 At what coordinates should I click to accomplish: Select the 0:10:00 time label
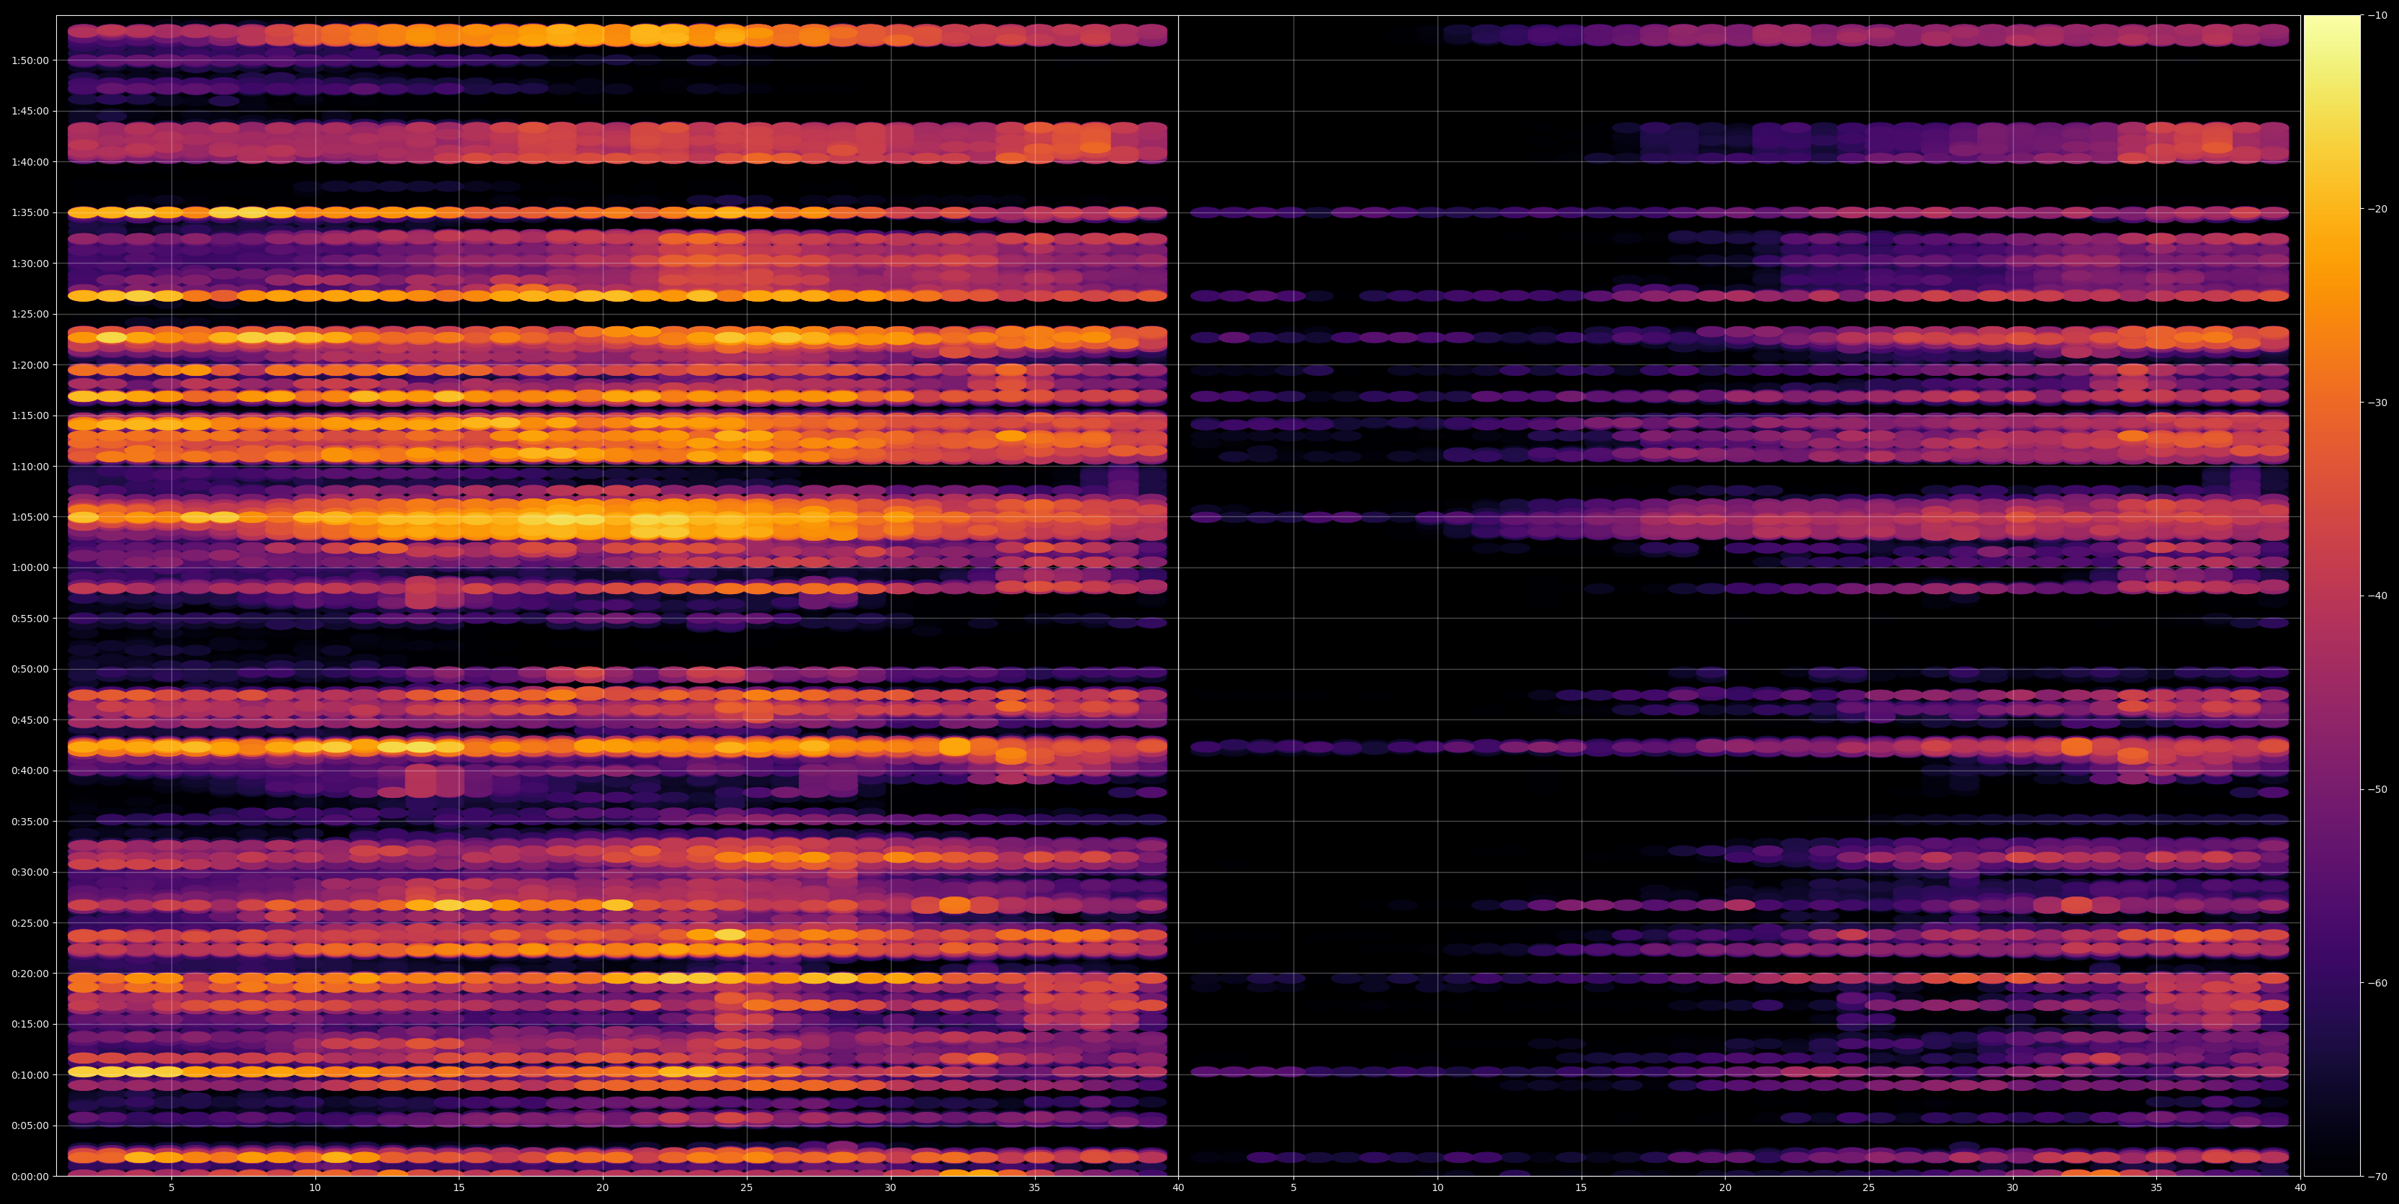(x=30, y=1074)
